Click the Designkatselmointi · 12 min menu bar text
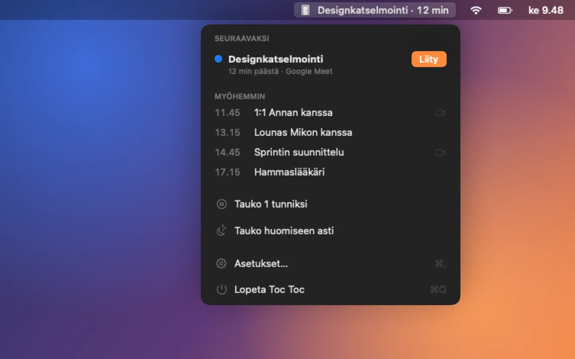 tap(383, 10)
